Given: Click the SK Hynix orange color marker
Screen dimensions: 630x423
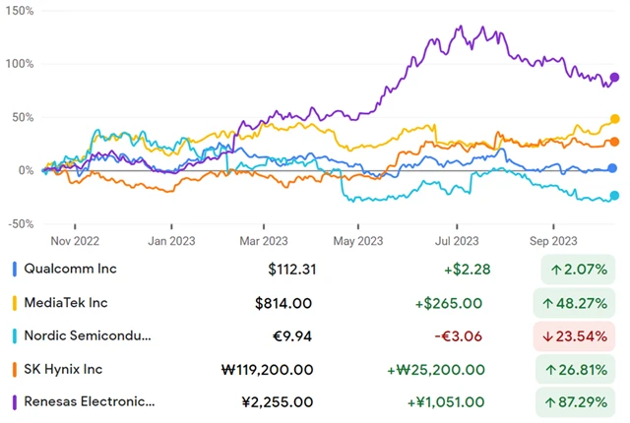Looking at the screenshot, I should click(x=14, y=369).
